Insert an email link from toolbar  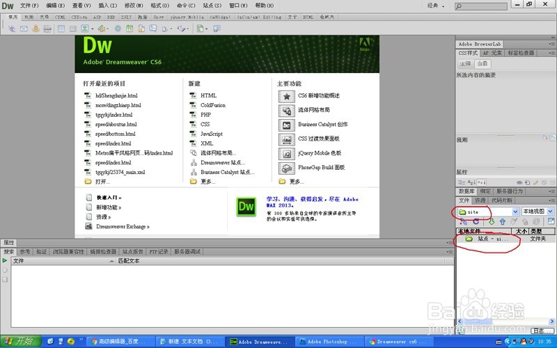24,29
